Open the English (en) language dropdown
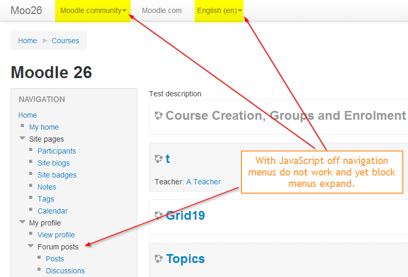This screenshot has width=408, height=277. [219, 10]
